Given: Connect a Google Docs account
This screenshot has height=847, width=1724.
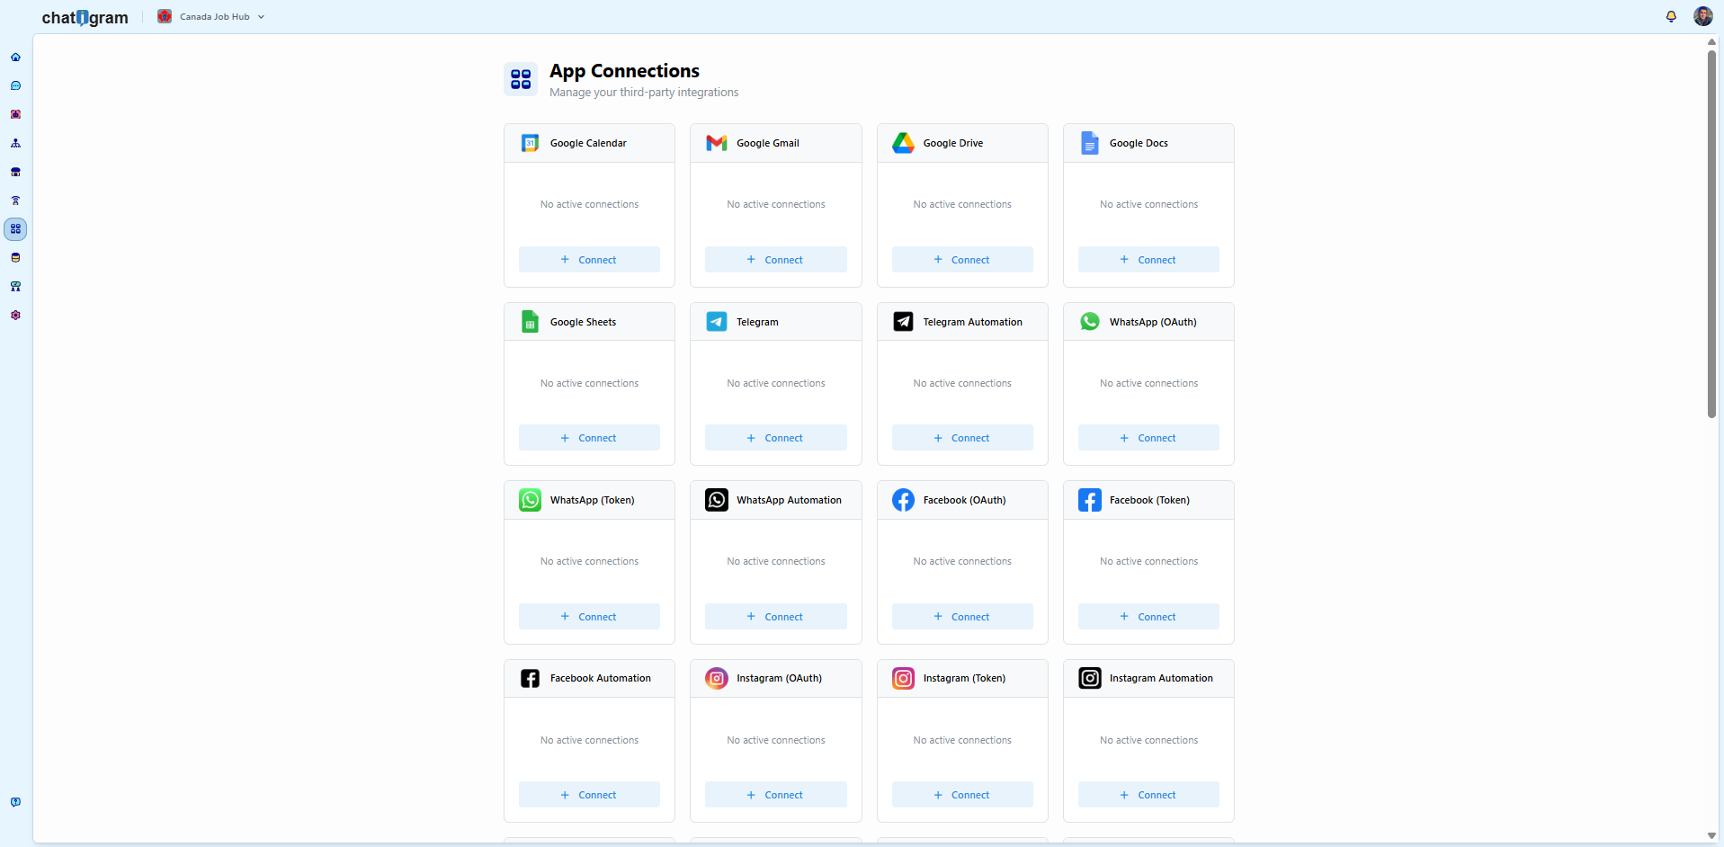Looking at the screenshot, I should (x=1148, y=260).
